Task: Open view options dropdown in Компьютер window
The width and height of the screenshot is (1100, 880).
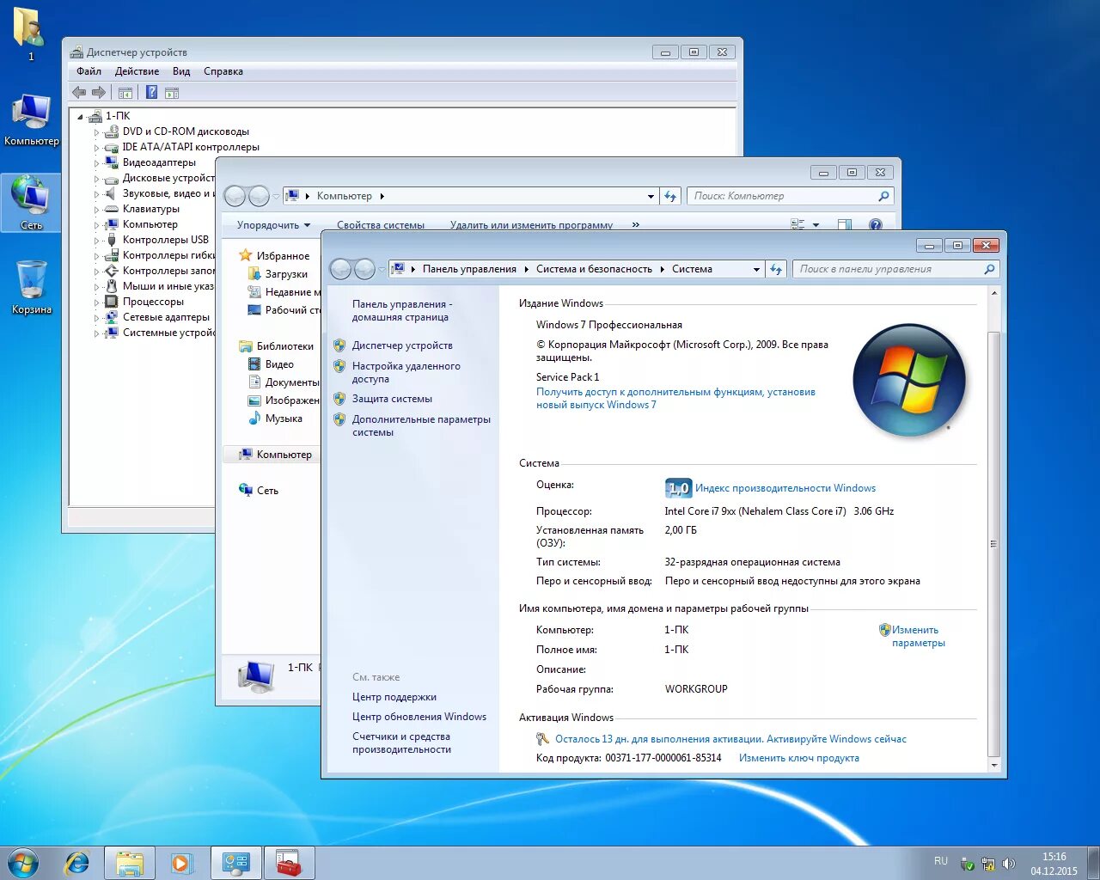Action: 816,225
